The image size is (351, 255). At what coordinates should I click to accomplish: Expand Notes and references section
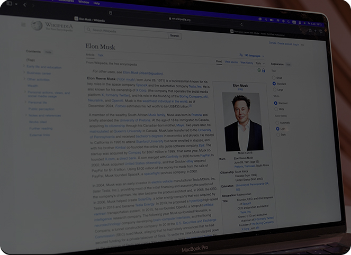(26, 115)
